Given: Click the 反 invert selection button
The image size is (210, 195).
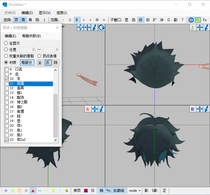Looking at the screenshot, I should point(48,62).
